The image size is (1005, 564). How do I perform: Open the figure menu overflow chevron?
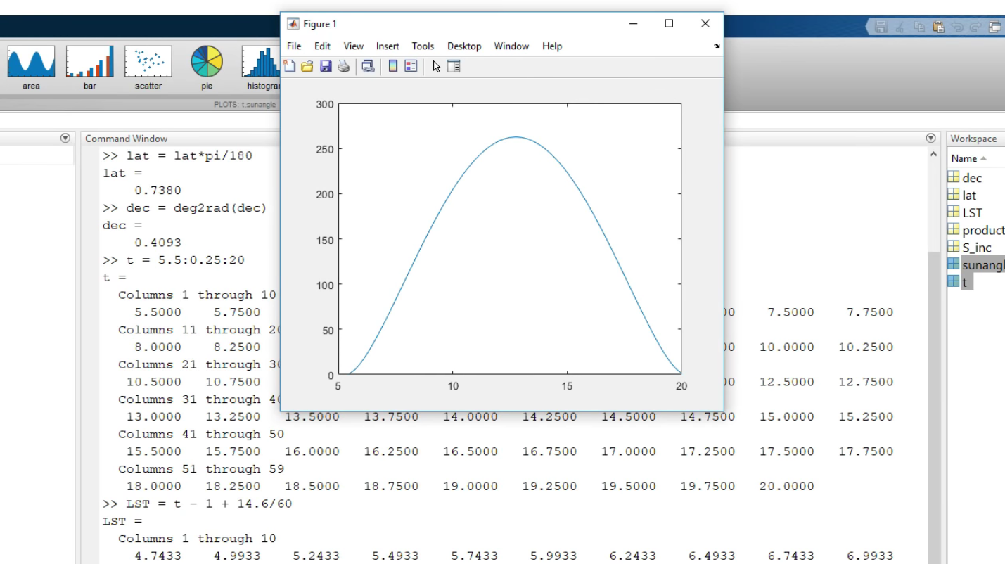click(x=717, y=46)
